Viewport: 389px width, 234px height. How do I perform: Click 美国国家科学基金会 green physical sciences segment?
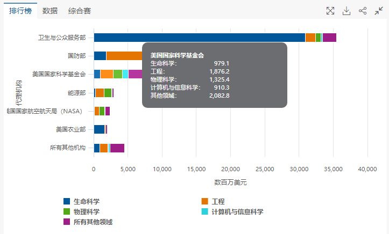point(118,74)
